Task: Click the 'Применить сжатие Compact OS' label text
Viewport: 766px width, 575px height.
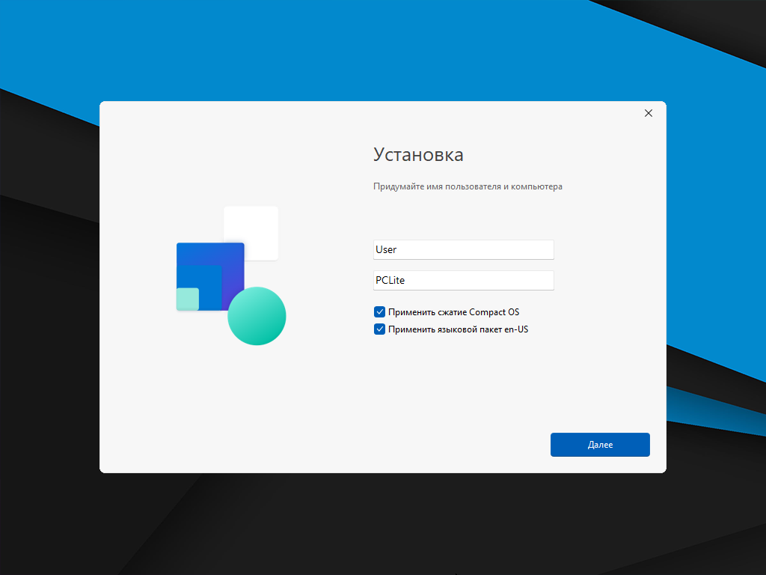Action: click(453, 311)
